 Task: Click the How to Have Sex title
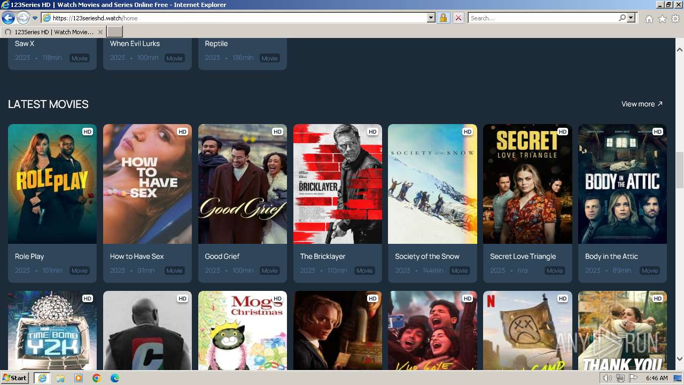click(x=137, y=257)
